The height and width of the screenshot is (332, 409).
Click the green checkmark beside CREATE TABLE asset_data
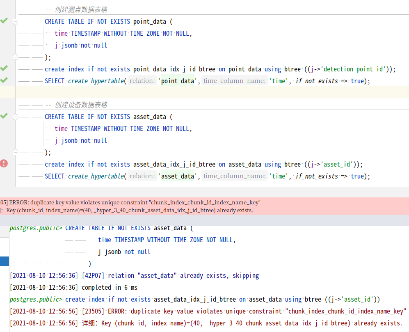4,116
